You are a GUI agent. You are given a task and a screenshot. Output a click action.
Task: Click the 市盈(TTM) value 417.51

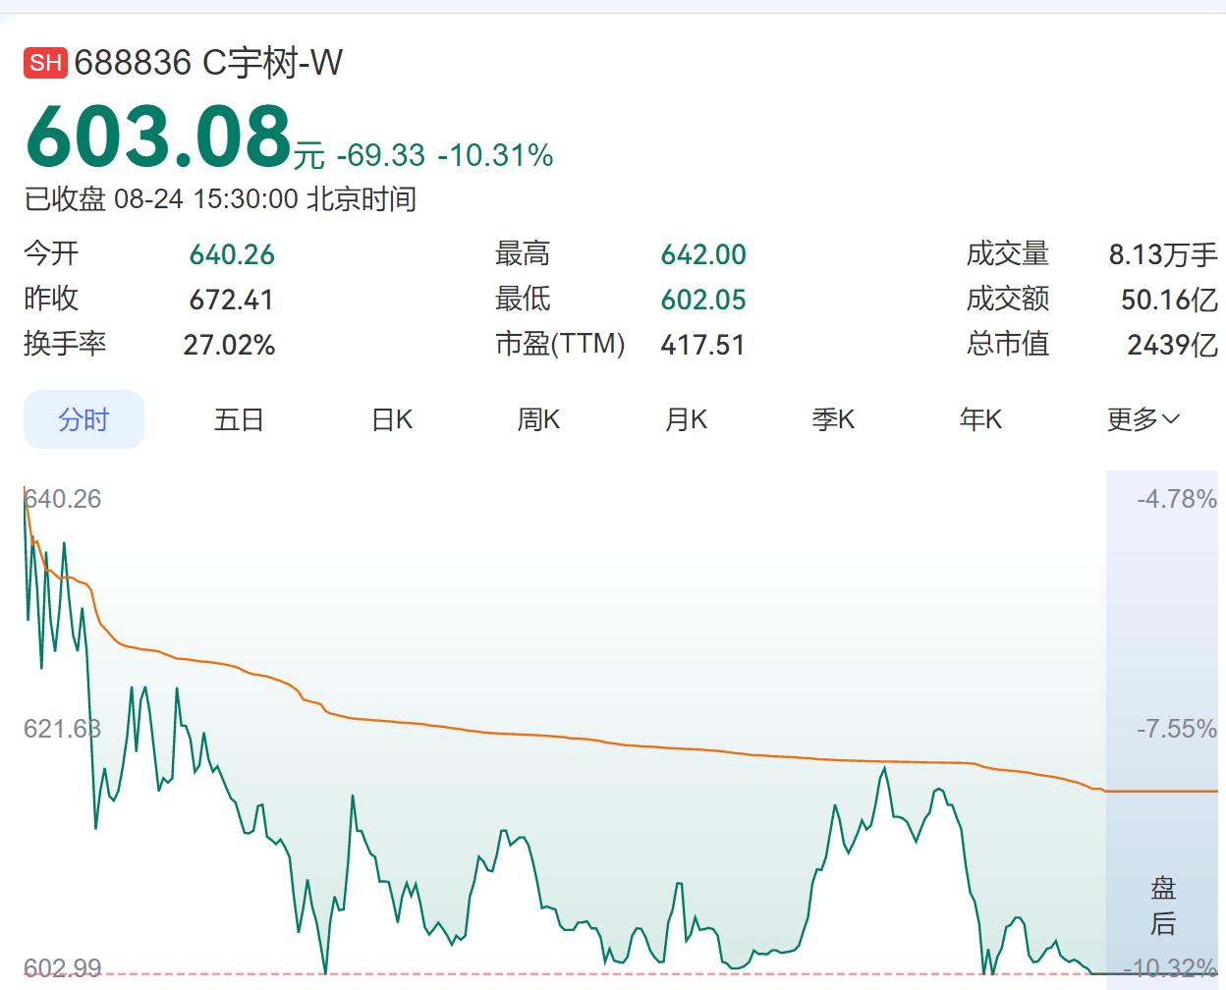pyautogui.click(x=702, y=345)
